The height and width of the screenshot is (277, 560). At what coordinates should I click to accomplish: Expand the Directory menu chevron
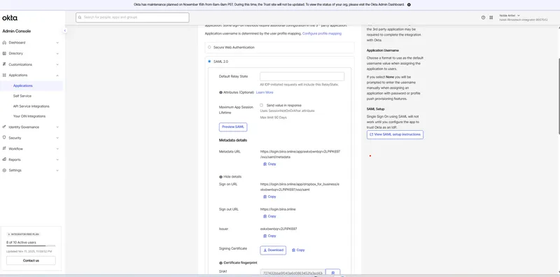coord(57,54)
